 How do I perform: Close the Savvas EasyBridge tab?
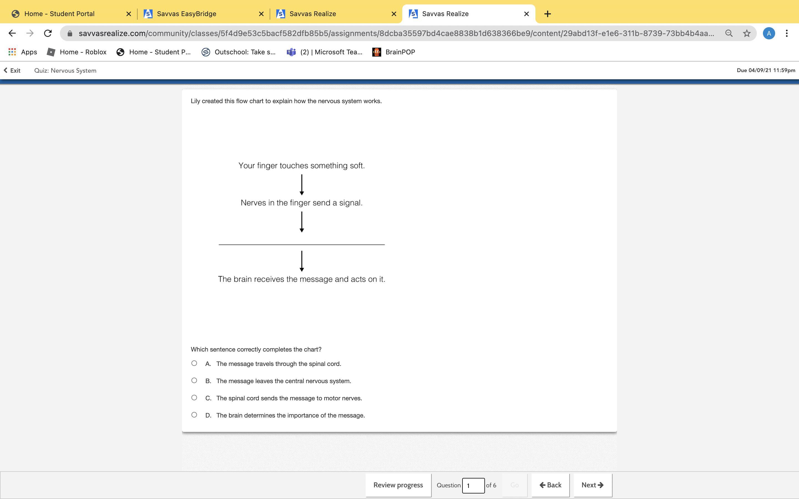point(261,14)
